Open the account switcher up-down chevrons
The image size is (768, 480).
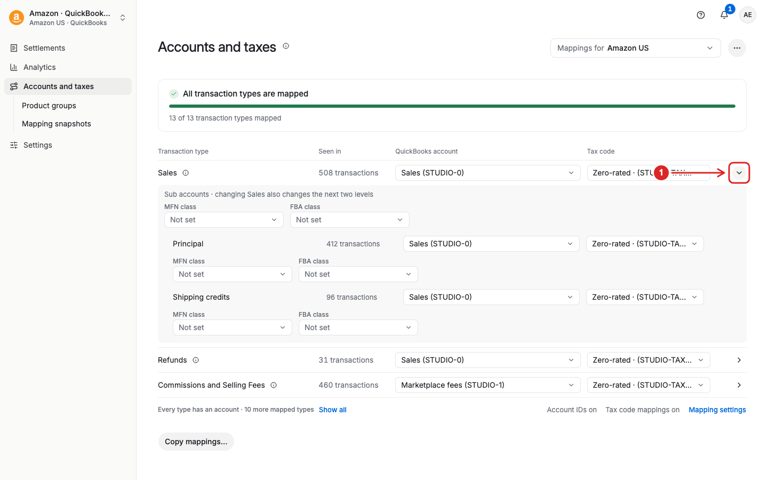[x=123, y=18]
